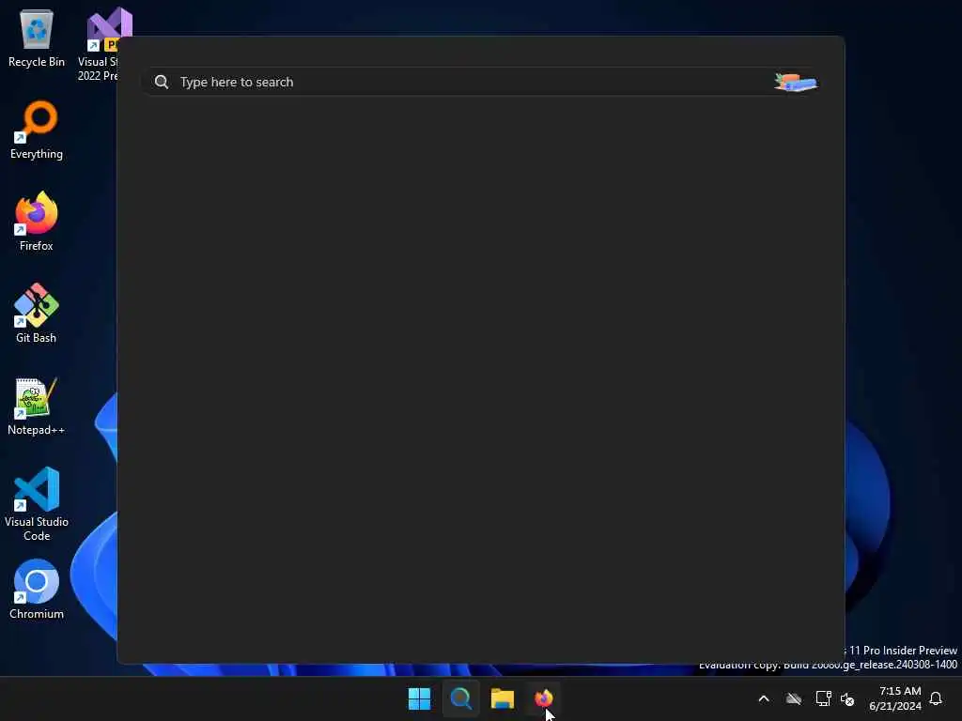Open the network display tray icon
Viewport: 962px width, 721px height.
[x=823, y=698]
